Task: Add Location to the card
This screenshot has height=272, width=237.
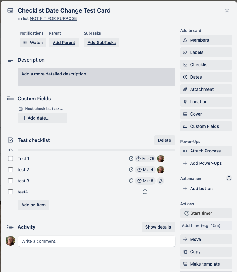Action: click(206, 102)
